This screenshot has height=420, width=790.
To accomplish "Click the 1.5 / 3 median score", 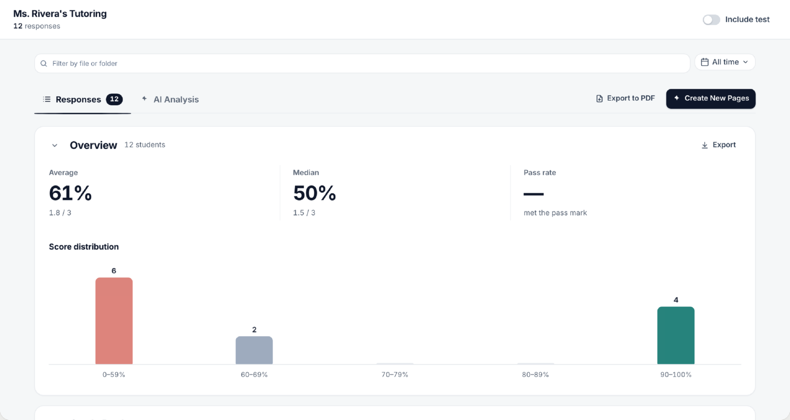I will [x=304, y=213].
